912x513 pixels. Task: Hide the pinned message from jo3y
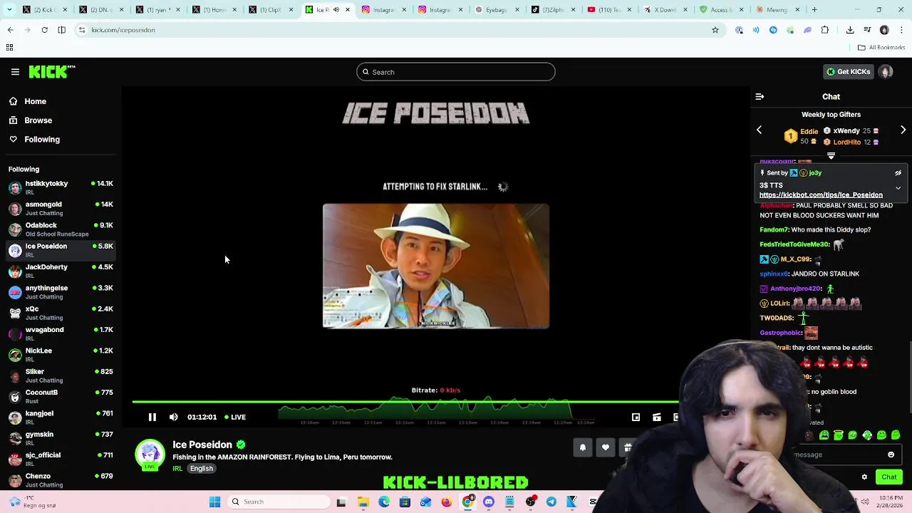click(898, 173)
